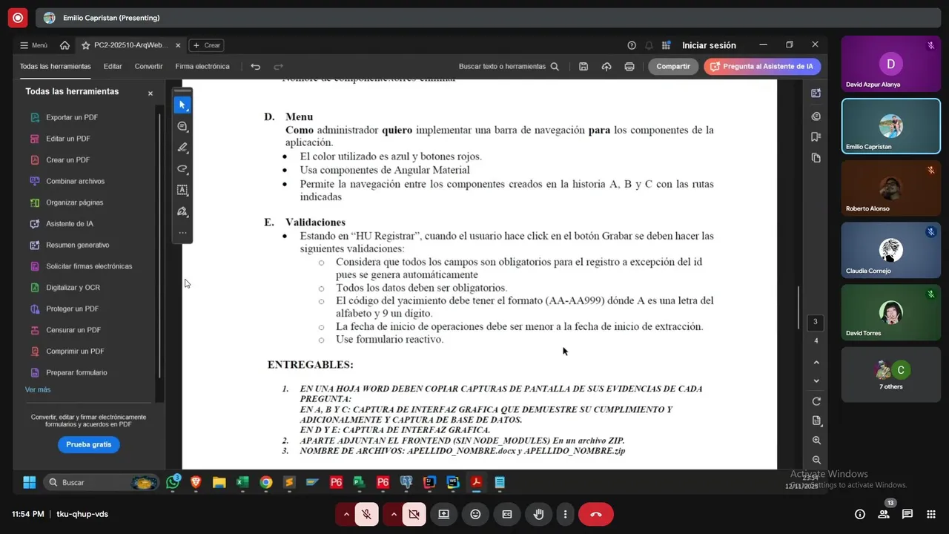This screenshot has height=534, width=949.
Task: Select the highlighter pen tool
Action: coord(182,148)
